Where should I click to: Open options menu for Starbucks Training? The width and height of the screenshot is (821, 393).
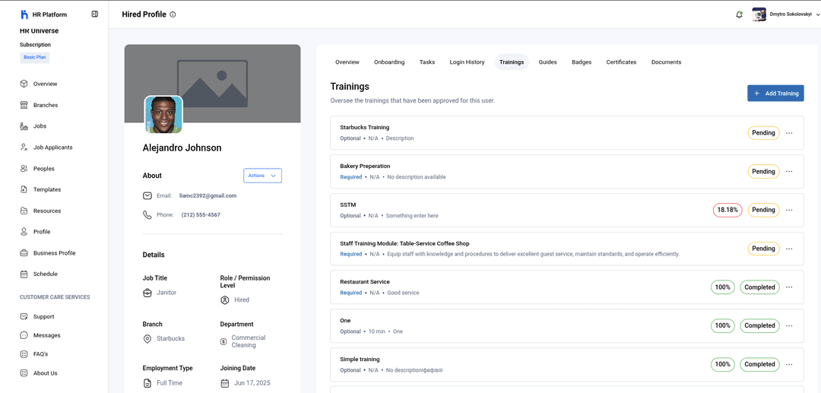click(x=789, y=133)
